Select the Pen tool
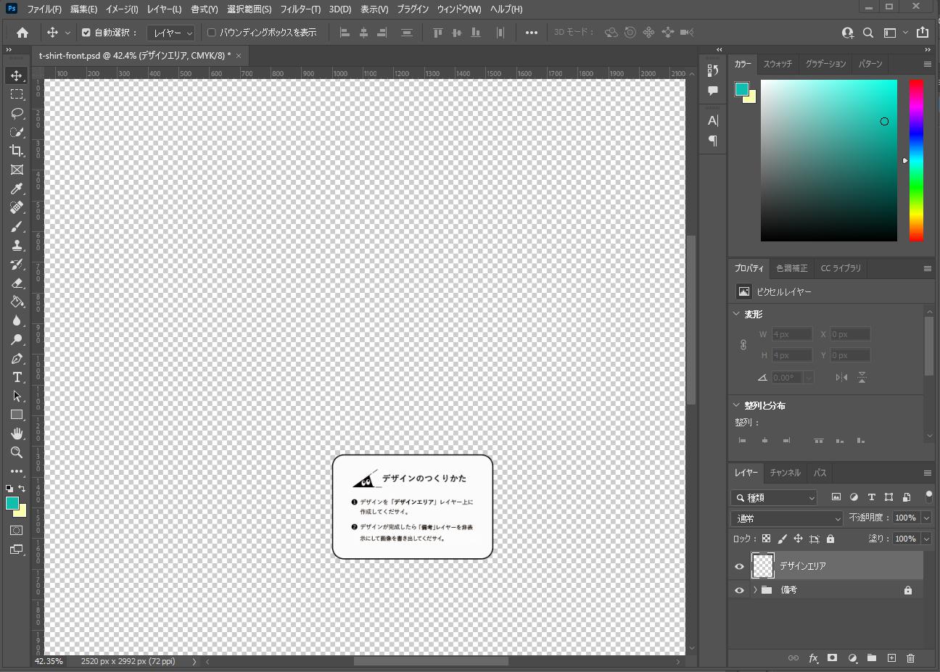Image resolution: width=940 pixels, height=672 pixels. [x=17, y=358]
